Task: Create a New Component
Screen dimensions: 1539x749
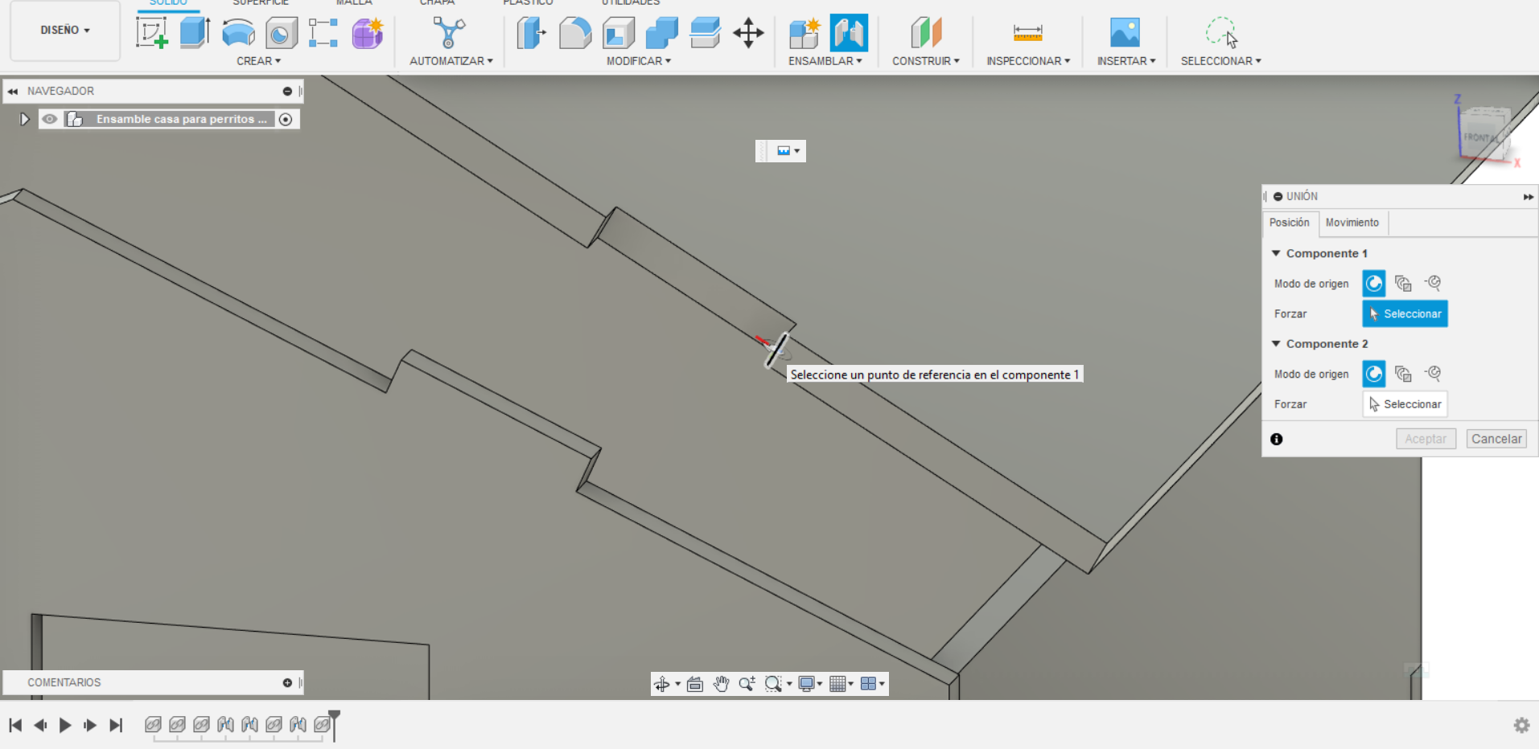Action: click(804, 33)
